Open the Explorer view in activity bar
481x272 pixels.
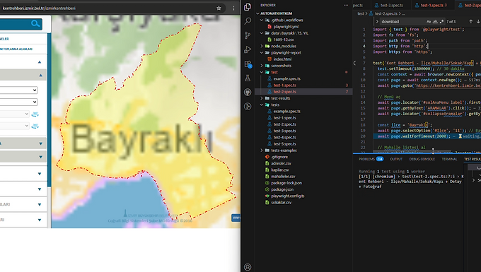point(248,7)
